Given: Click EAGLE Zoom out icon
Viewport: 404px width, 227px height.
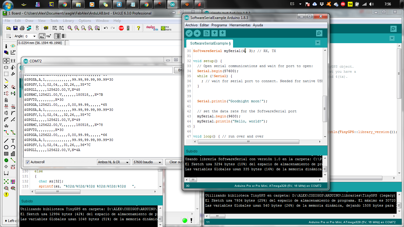Looking at the screenshot, I should pyautogui.click(x=83, y=28).
